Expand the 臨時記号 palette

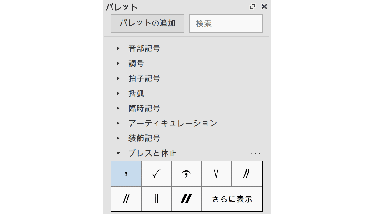click(x=118, y=108)
